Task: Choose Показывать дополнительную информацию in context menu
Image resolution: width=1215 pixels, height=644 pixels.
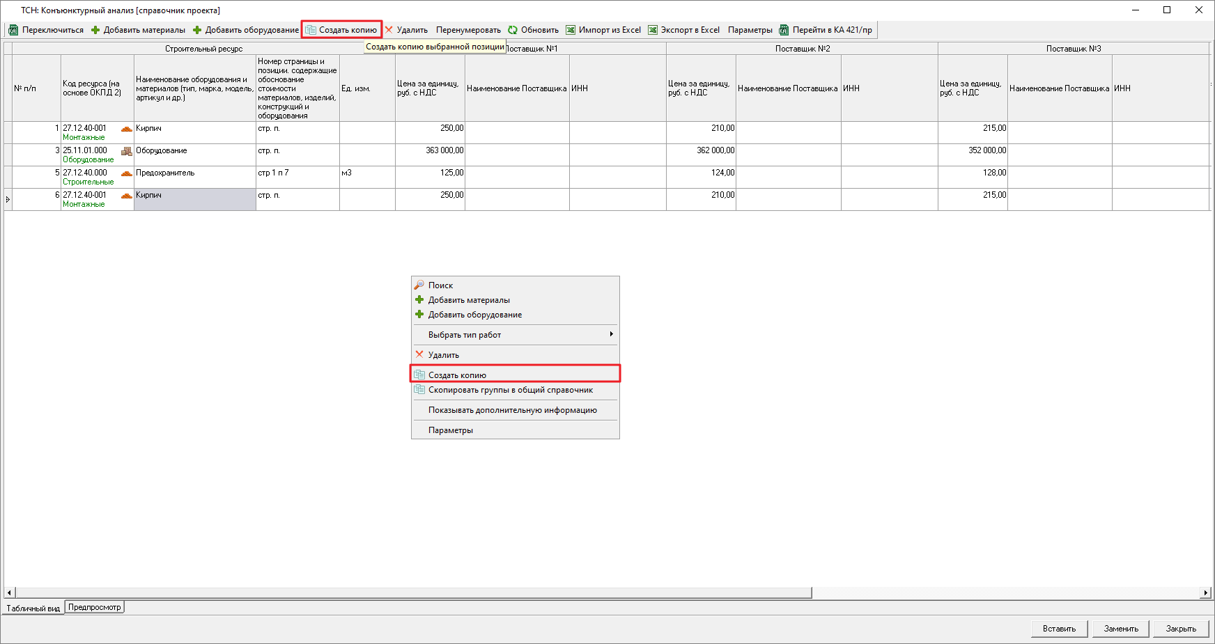Action: click(x=515, y=410)
